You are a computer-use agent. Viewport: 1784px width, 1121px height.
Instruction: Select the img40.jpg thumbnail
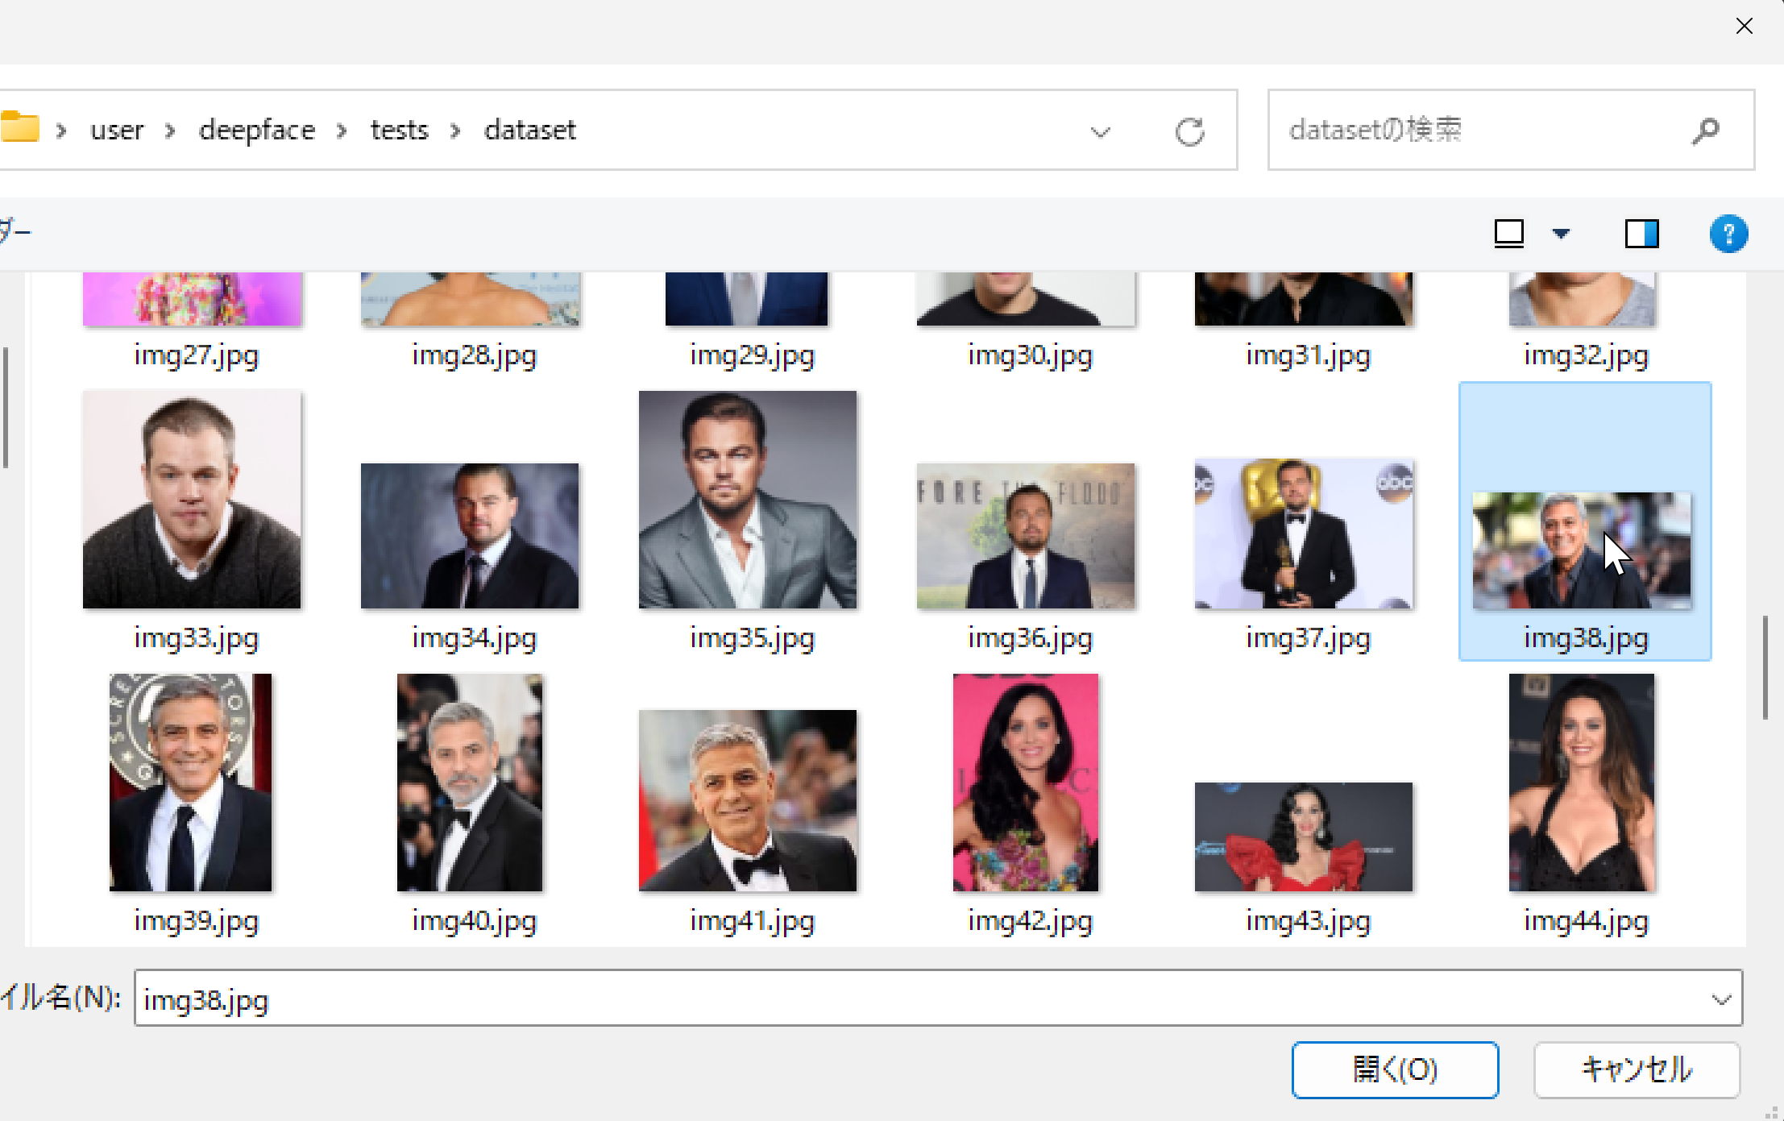tap(470, 783)
